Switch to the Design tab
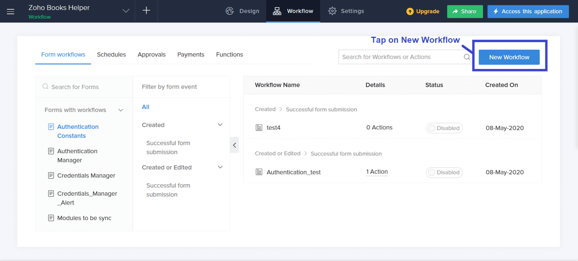This screenshot has height=261, width=578. point(242,11)
